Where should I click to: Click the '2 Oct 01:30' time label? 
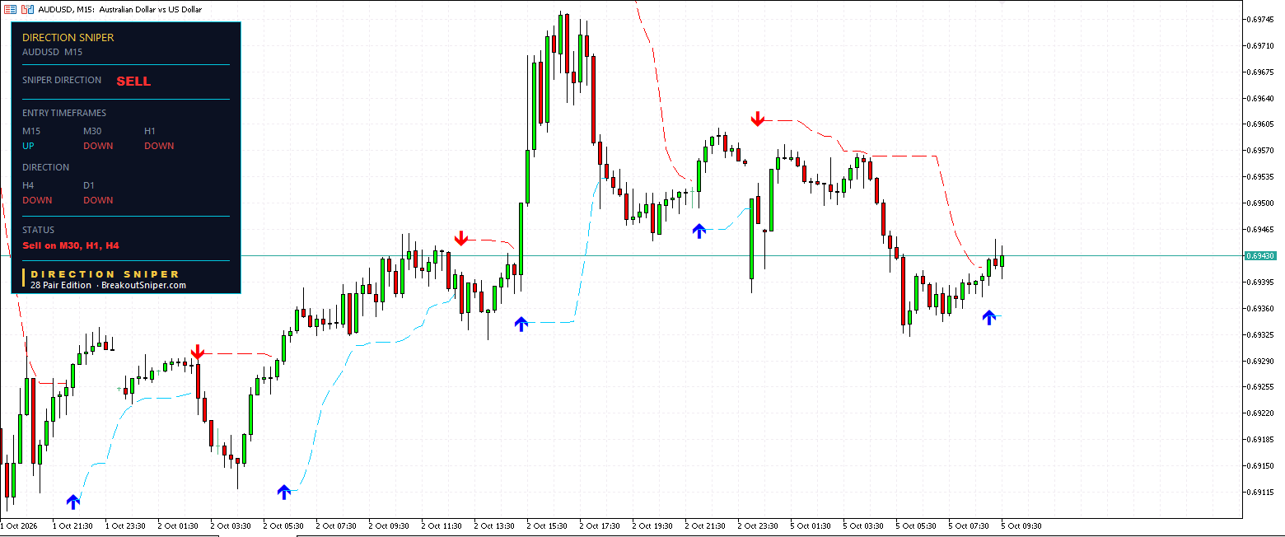(x=177, y=525)
